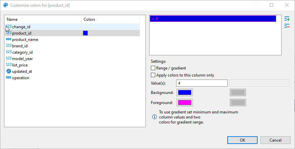The image size is (295, 149).
Task: Click the info icon near gradient hint
Action: click(155, 117)
